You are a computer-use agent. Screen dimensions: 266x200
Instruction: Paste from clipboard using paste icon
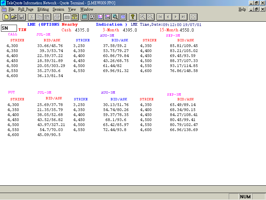point(47,17)
